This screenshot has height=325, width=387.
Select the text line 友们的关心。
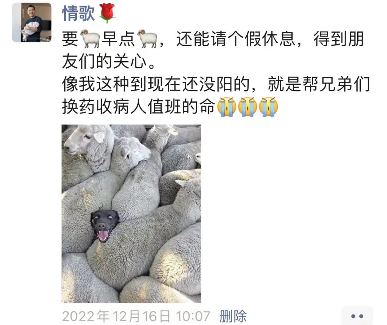[109, 62]
